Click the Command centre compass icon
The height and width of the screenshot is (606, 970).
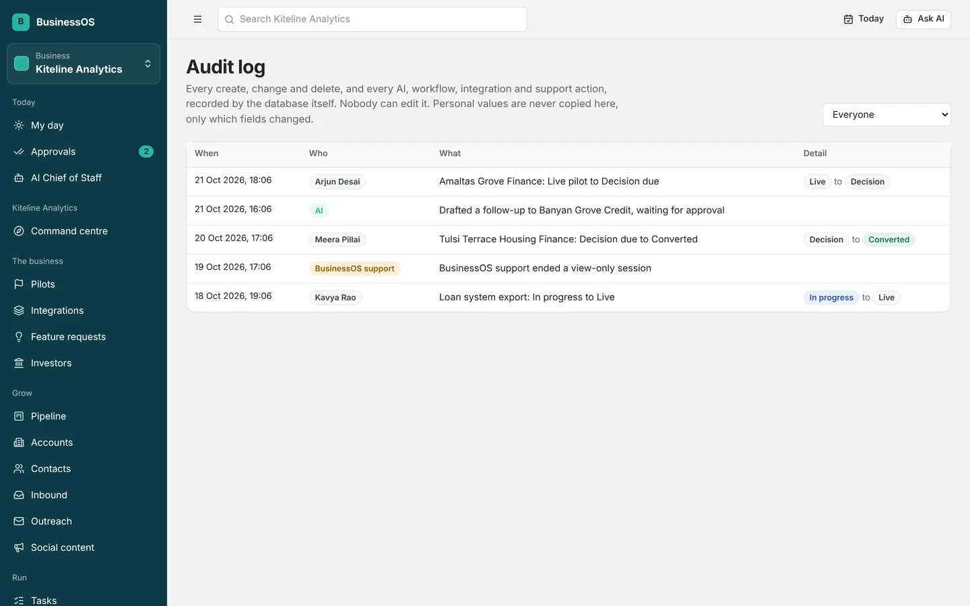coord(19,231)
